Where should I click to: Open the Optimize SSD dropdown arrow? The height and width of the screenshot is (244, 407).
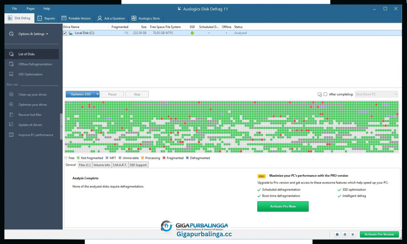tap(98, 94)
